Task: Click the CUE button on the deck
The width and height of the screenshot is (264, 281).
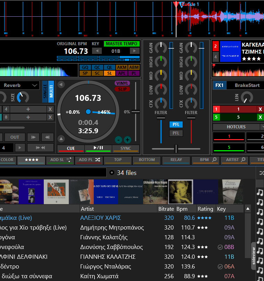Action: (x=71, y=148)
